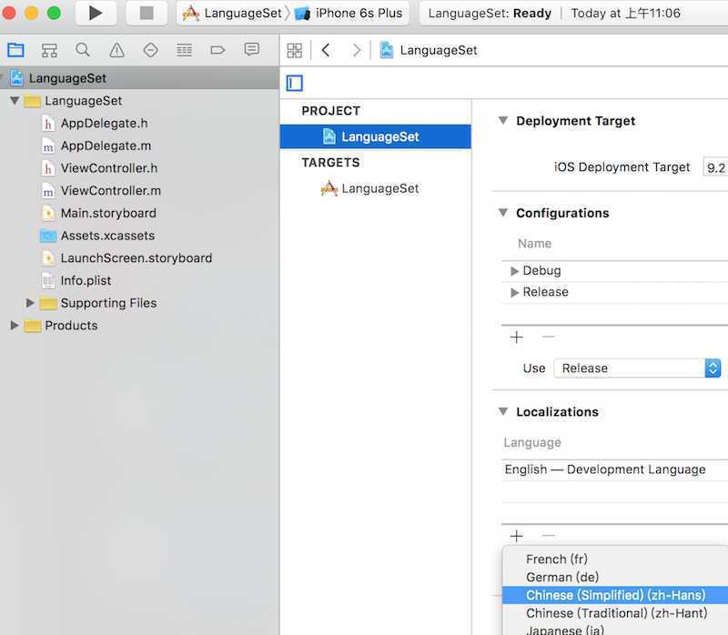This screenshot has height=635, width=728.
Task: Choose the iPhone 6s Plus destination device
Action: coord(349,13)
